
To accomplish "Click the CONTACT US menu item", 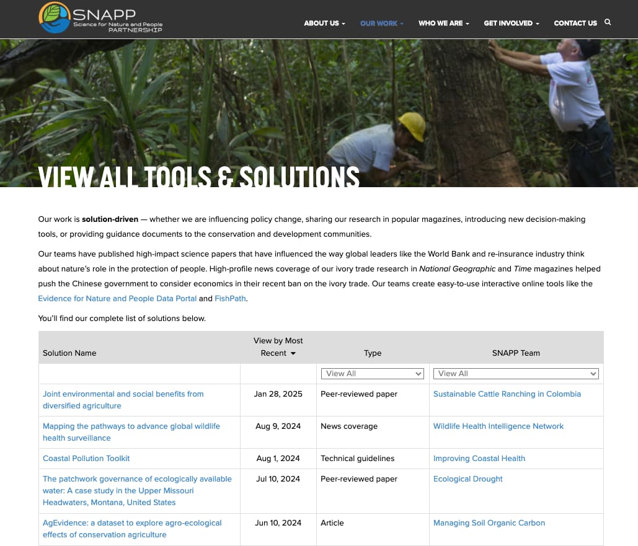I will pos(575,23).
